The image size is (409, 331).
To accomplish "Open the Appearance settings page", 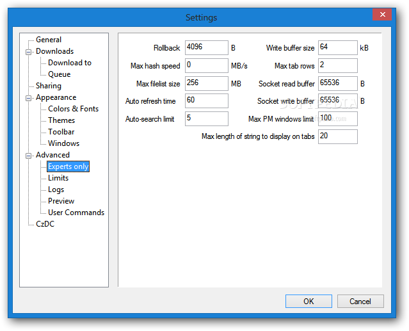I will [56, 97].
